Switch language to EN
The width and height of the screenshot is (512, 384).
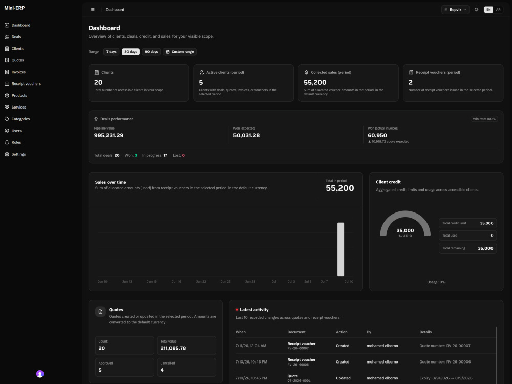[x=488, y=10]
